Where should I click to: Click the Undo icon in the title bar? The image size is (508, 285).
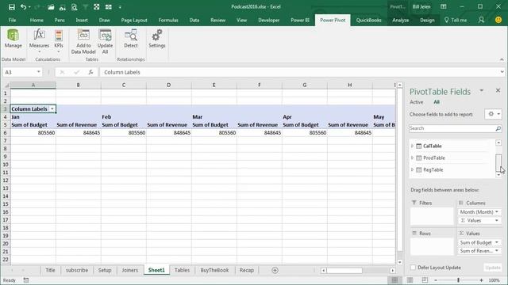[23, 7]
